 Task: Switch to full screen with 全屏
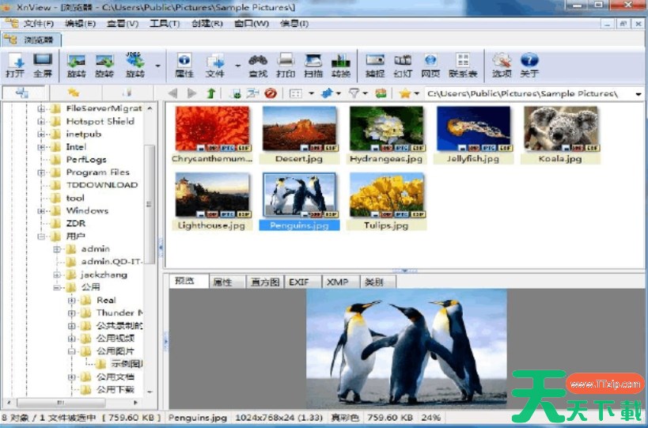tap(42, 65)
